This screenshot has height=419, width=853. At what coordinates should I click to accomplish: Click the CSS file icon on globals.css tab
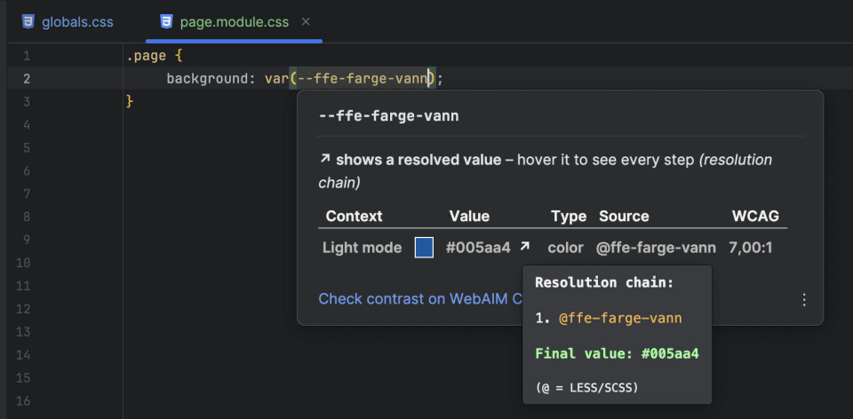tap(28, 21)
